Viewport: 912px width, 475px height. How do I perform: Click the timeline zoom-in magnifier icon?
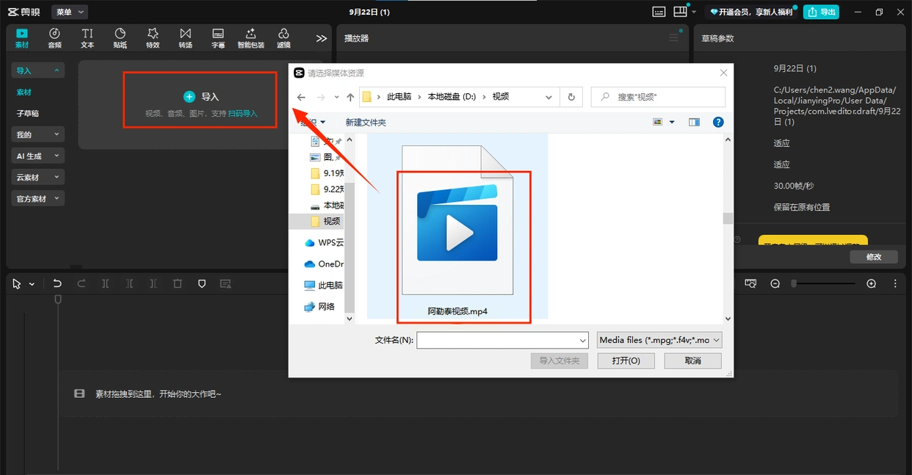(871, 283)
